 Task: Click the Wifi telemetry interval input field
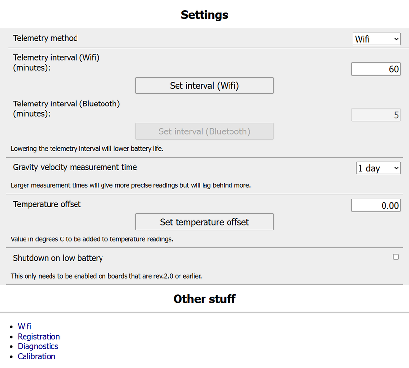click(x=375, y=69)
